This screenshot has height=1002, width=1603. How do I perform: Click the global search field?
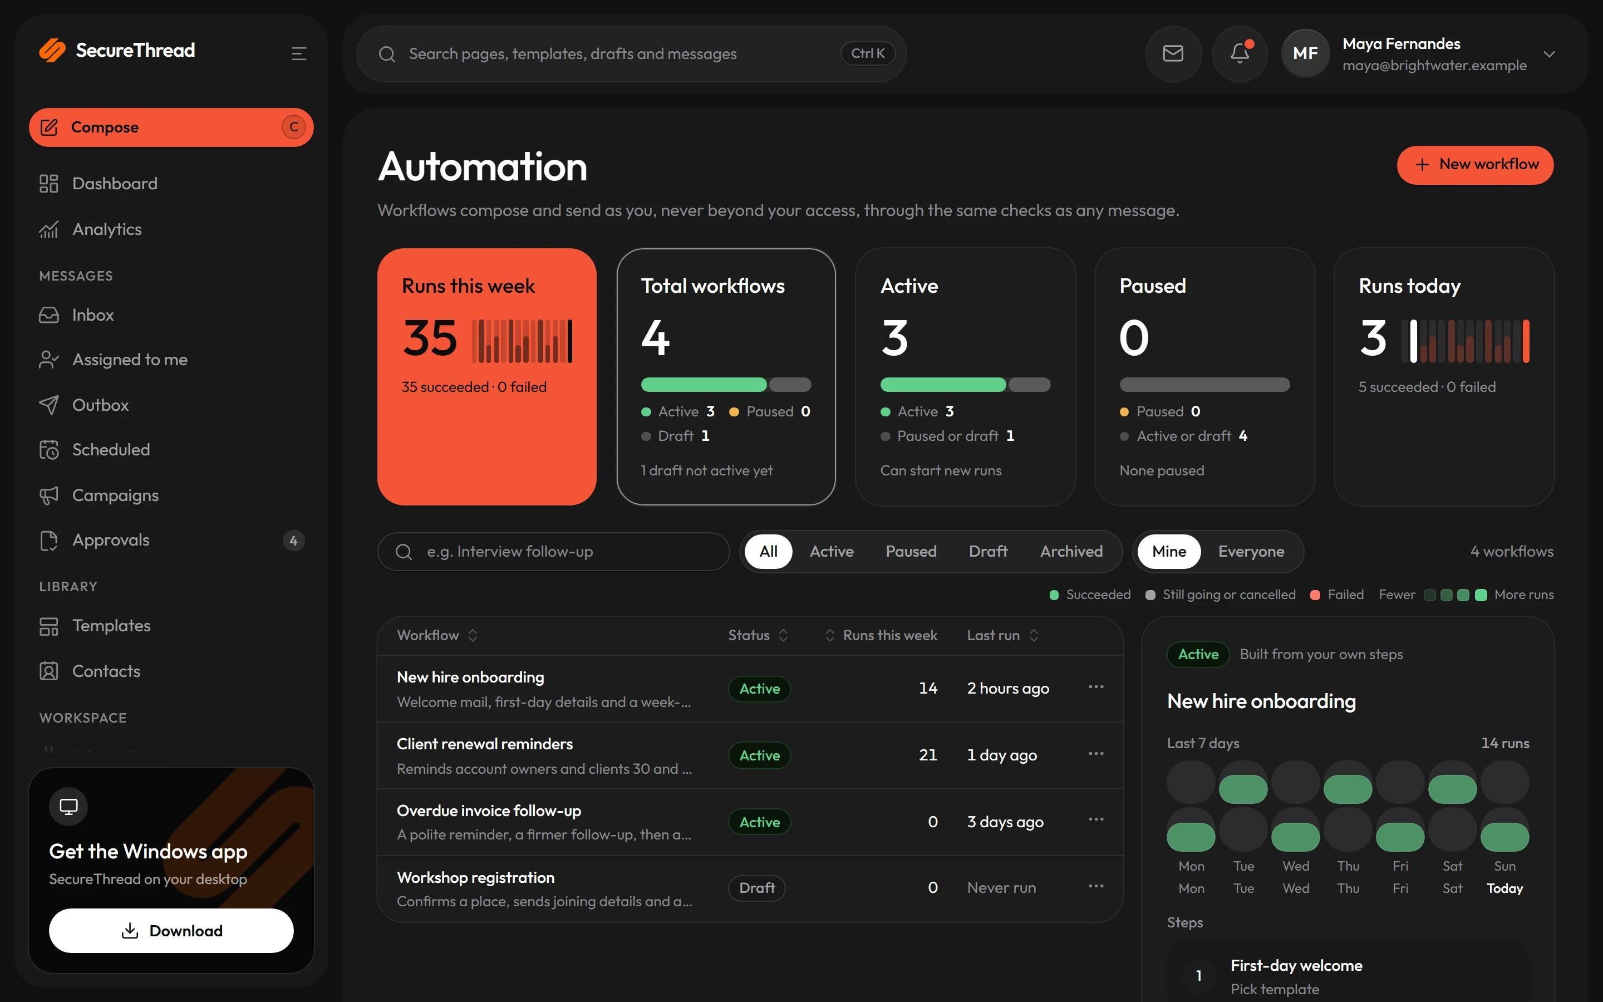coord(631,53)
